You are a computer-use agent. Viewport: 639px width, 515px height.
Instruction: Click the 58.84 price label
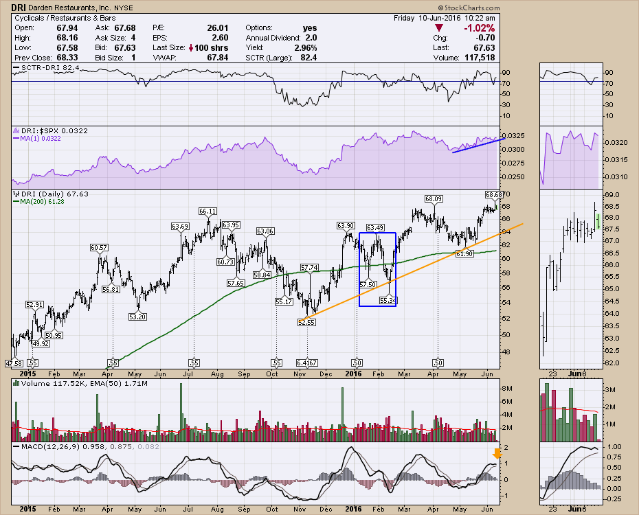[262, 275]
